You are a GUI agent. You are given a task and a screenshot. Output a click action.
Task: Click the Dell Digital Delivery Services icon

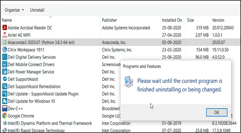tap(5, 57)
